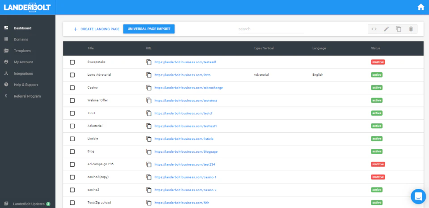Click the Language column header

pyautogui.click(x=319, y=48)
